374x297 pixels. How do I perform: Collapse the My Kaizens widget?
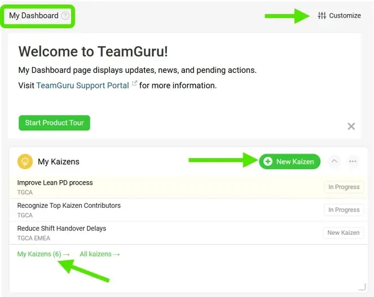[x=334, y=161]
